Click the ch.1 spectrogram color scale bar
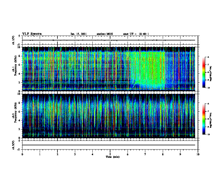Screen dimensions: 223x173 pos(204,72)
